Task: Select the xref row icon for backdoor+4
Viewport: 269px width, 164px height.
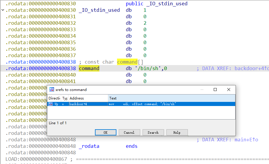Action: 51,104
